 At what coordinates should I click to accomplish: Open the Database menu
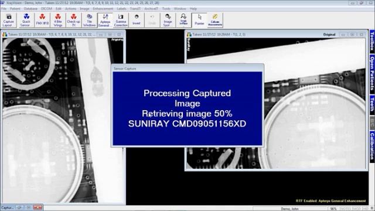coord(30,9)
